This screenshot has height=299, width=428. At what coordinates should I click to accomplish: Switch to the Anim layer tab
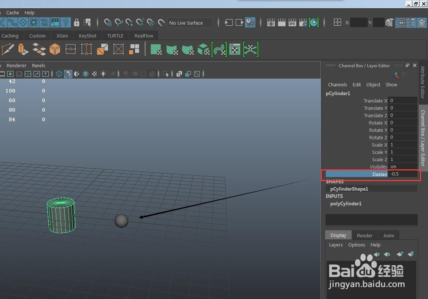pyautogui.click(x=389, y=235)
